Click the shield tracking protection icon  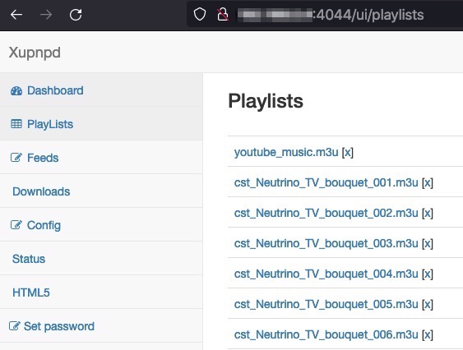click(x=200, y=14)
